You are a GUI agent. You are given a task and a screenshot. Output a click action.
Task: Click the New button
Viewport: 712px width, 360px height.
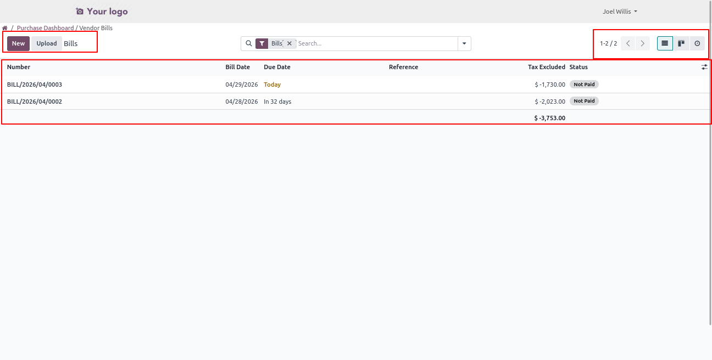[x=18, y=43]
